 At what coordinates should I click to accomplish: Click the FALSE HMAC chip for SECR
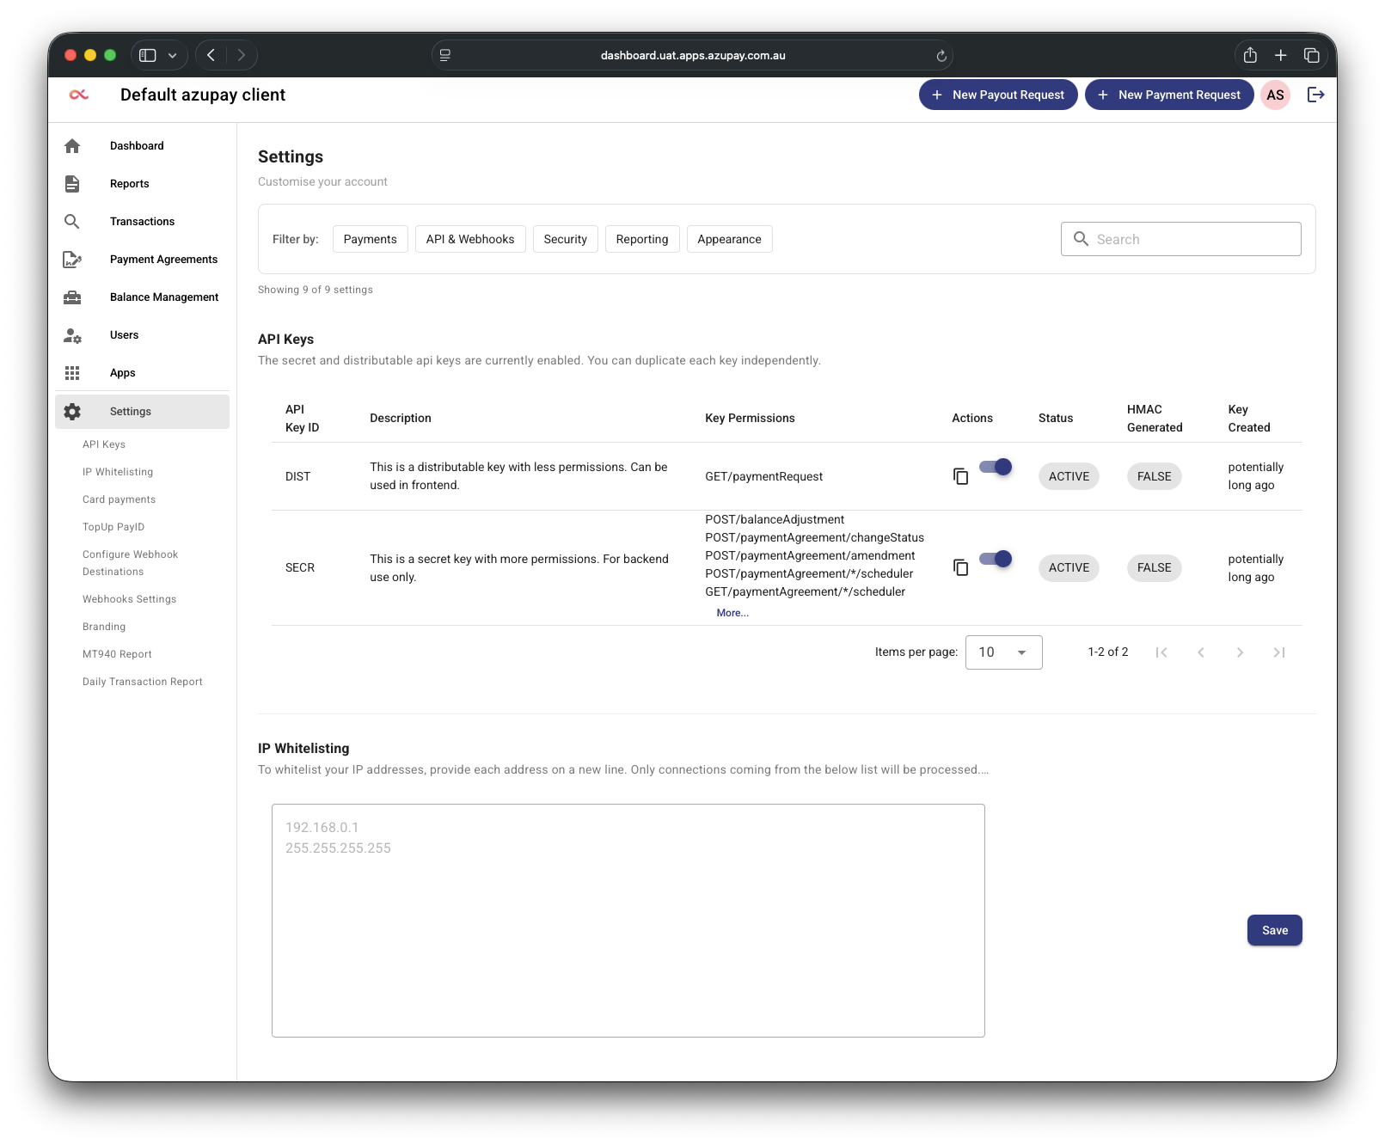[x=1154, y=567]
